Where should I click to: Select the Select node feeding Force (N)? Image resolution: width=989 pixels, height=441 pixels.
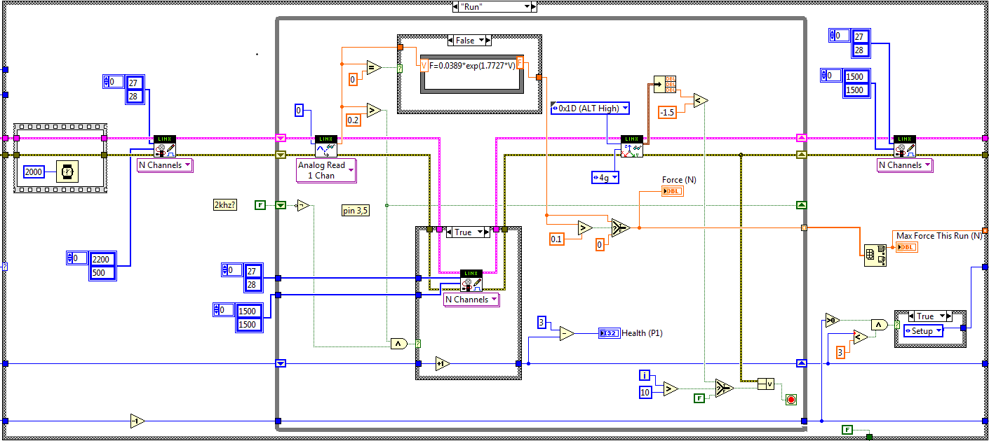pos(620,227)
